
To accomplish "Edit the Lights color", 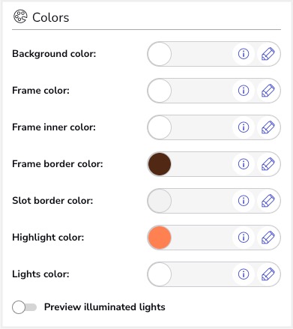I will coord(268,274).
